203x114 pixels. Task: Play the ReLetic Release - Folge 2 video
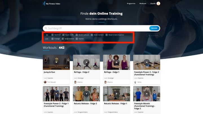pos(86,94)
